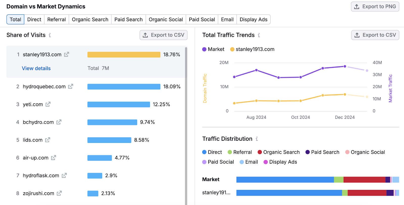
Task: Click Export to PNG button
Action: point(375,7)
